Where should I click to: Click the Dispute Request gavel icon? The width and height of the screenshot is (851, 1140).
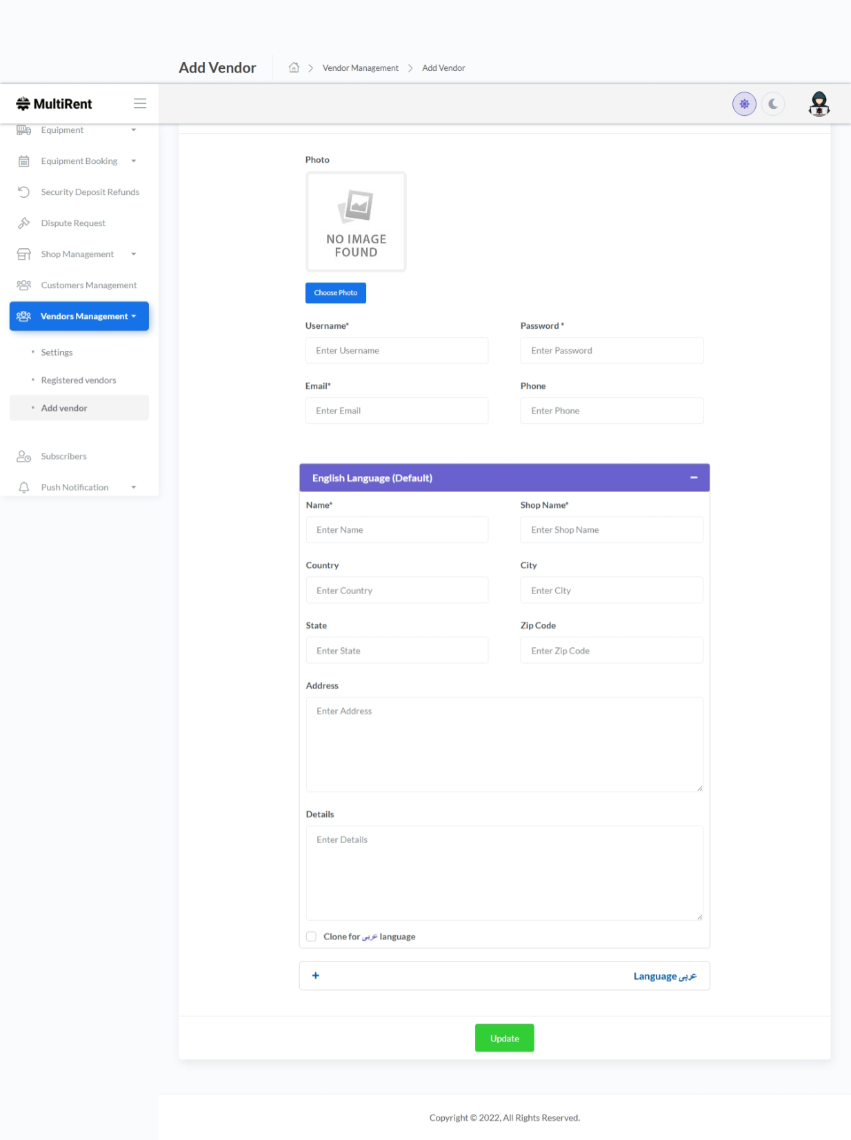(24, 223)
